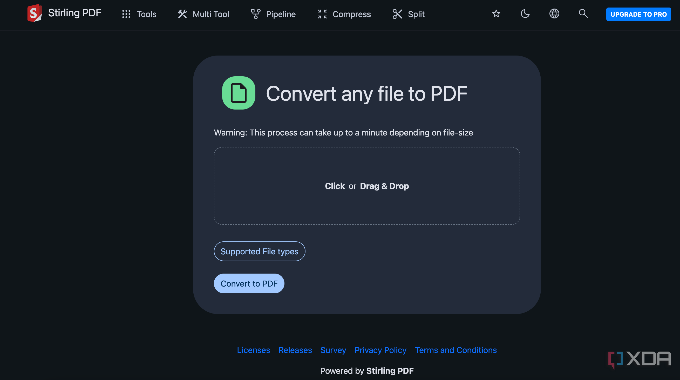Open the Survey footer link
The height and width of the screenshot is (380, 680).
pos(333,350)
